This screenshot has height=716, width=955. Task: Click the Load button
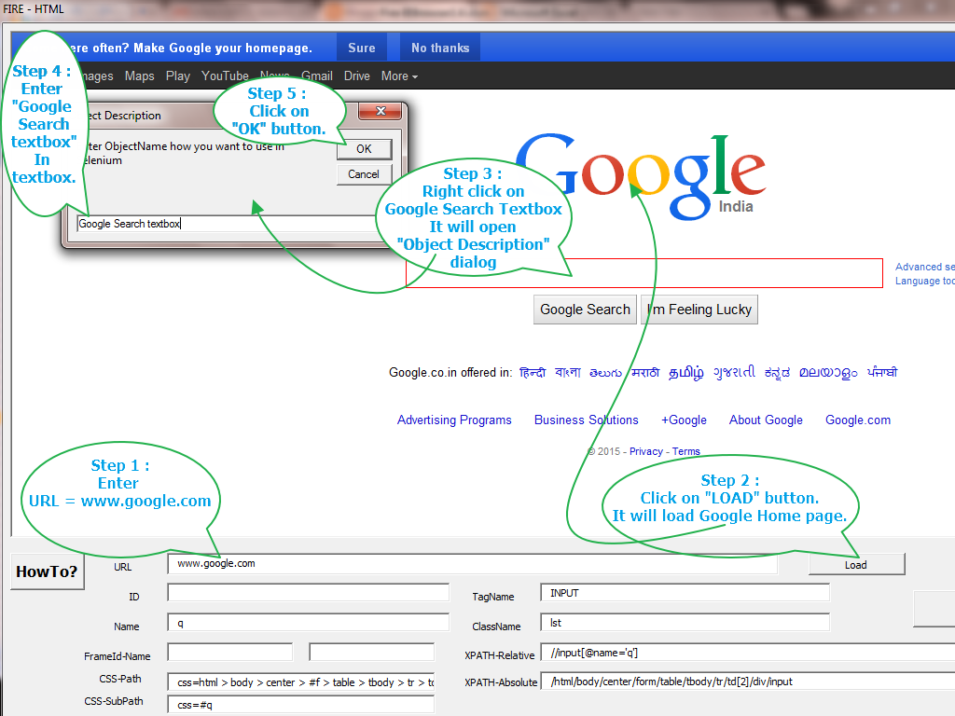(856, 564)
